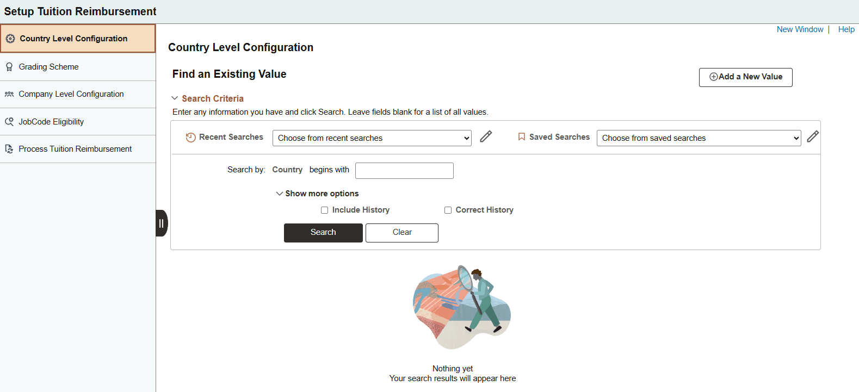The height and width of the screenshot is (392, 859).
Task: Click the Saved Searches bookmark icon
Action: click(522, 137)
